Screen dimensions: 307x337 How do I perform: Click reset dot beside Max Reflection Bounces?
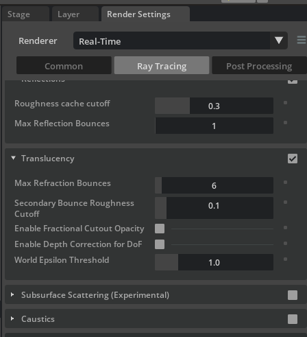click(x=285, y=123)
